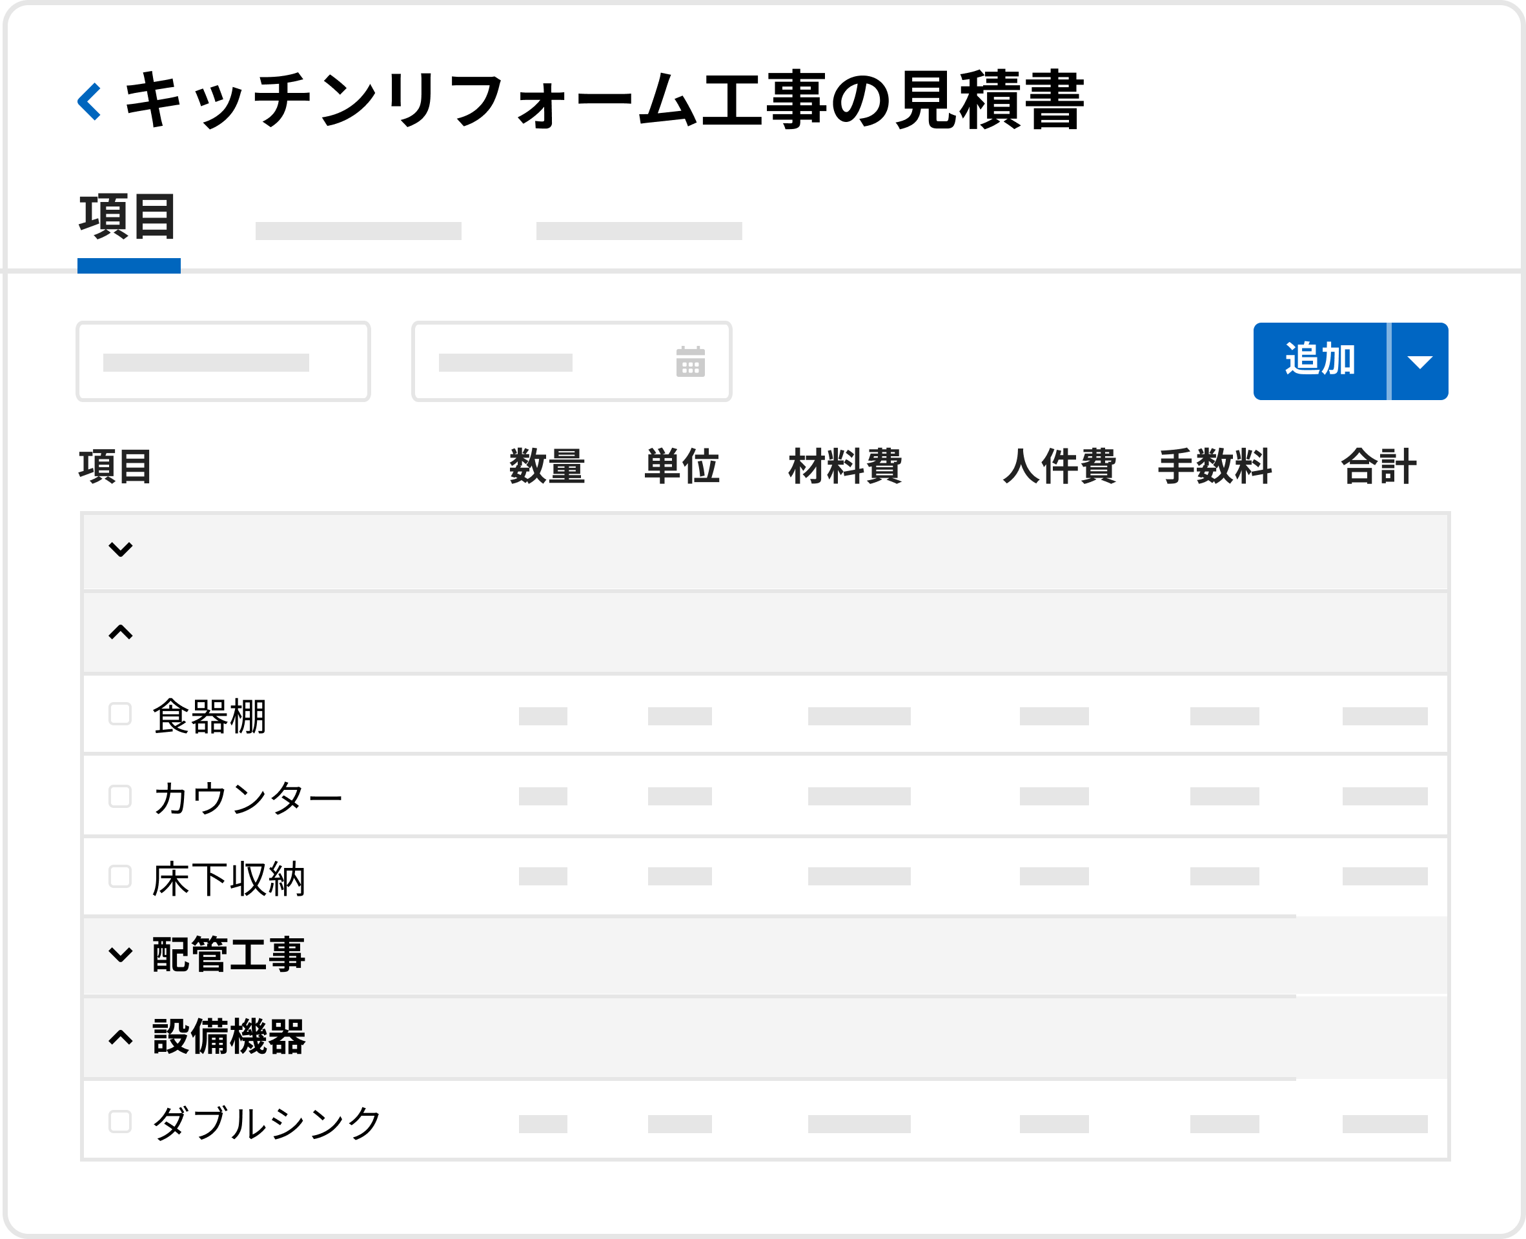
Task: Collapse the 設備機器 section chevron
Action: [121, 1037]
